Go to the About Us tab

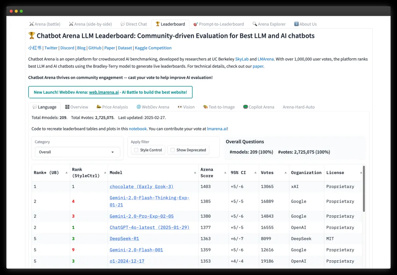305,24
